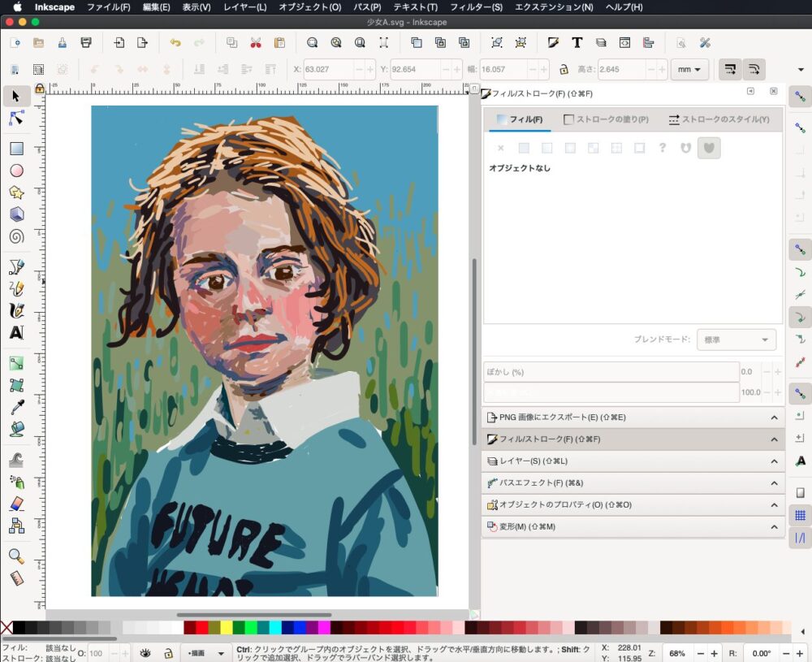
Task: Toggle layer visibility eye in status bar
Action: point(145,653)
